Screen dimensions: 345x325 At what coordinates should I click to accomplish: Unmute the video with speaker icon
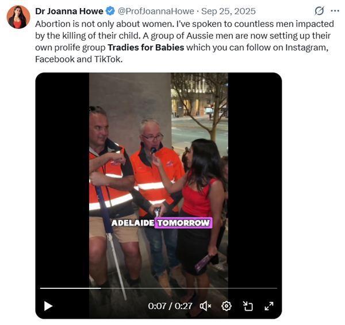click(x=205, y=306)
